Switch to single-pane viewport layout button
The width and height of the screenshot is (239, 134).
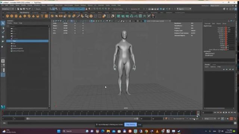(x=3, y=61)
